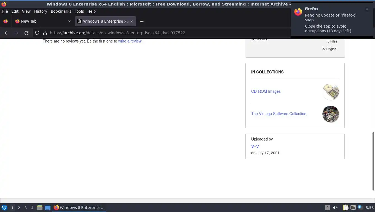Screen dimensions: 375x212
Task: Open the Bookmarks menu
Action: point(61,11)
